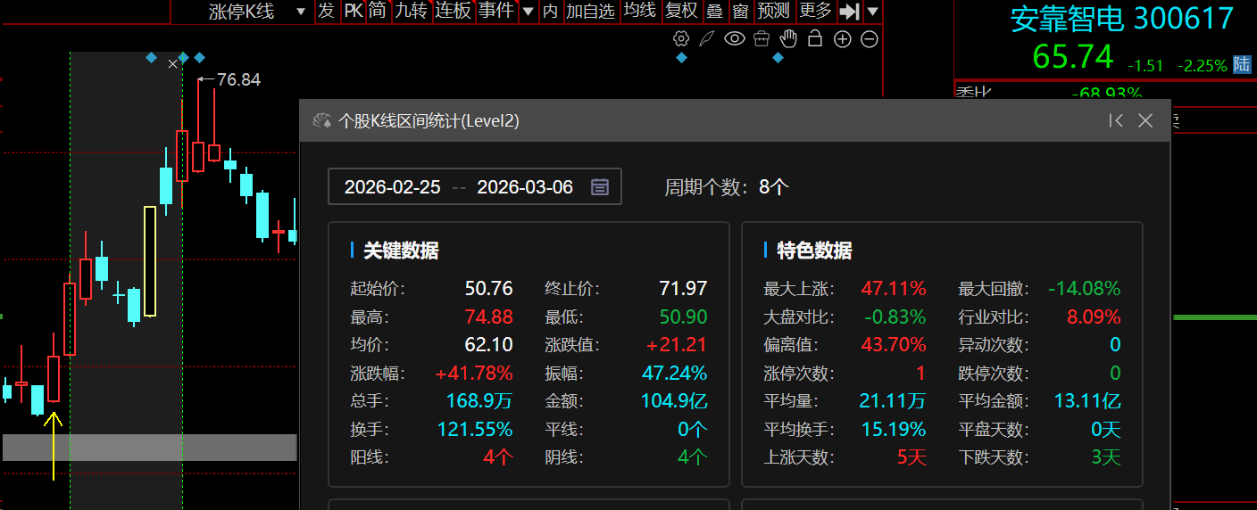Viewport: 1257px width, 510px height.
Task: Toggle the chart lock icon
Action: [x=814, y=38]
